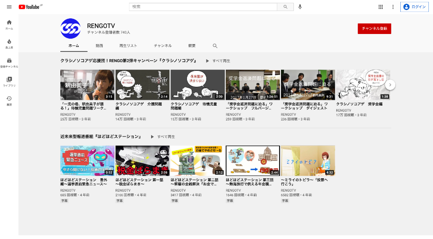Play the 待機児童問題編 2:30 thumbnail
Screen dimensions: 433x239
click(198, 85)
